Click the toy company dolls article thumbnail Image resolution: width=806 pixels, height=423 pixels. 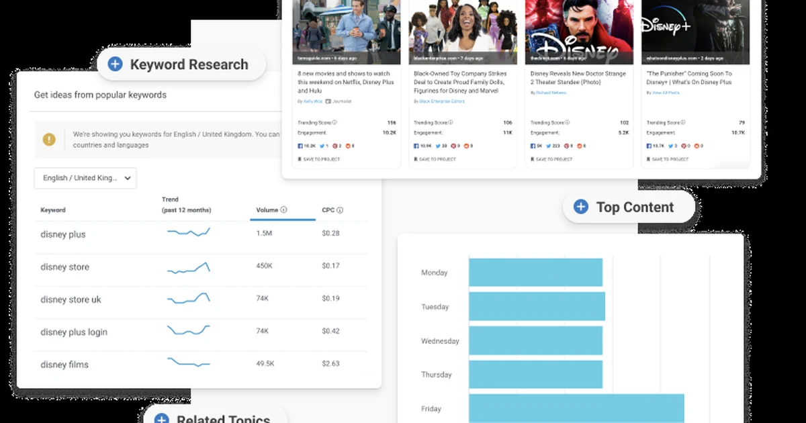coord(463,32)
